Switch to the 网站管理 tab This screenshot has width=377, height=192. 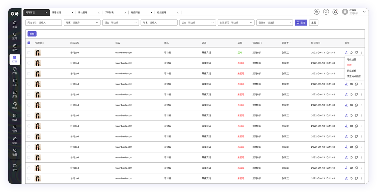click(x=36, y=12)
